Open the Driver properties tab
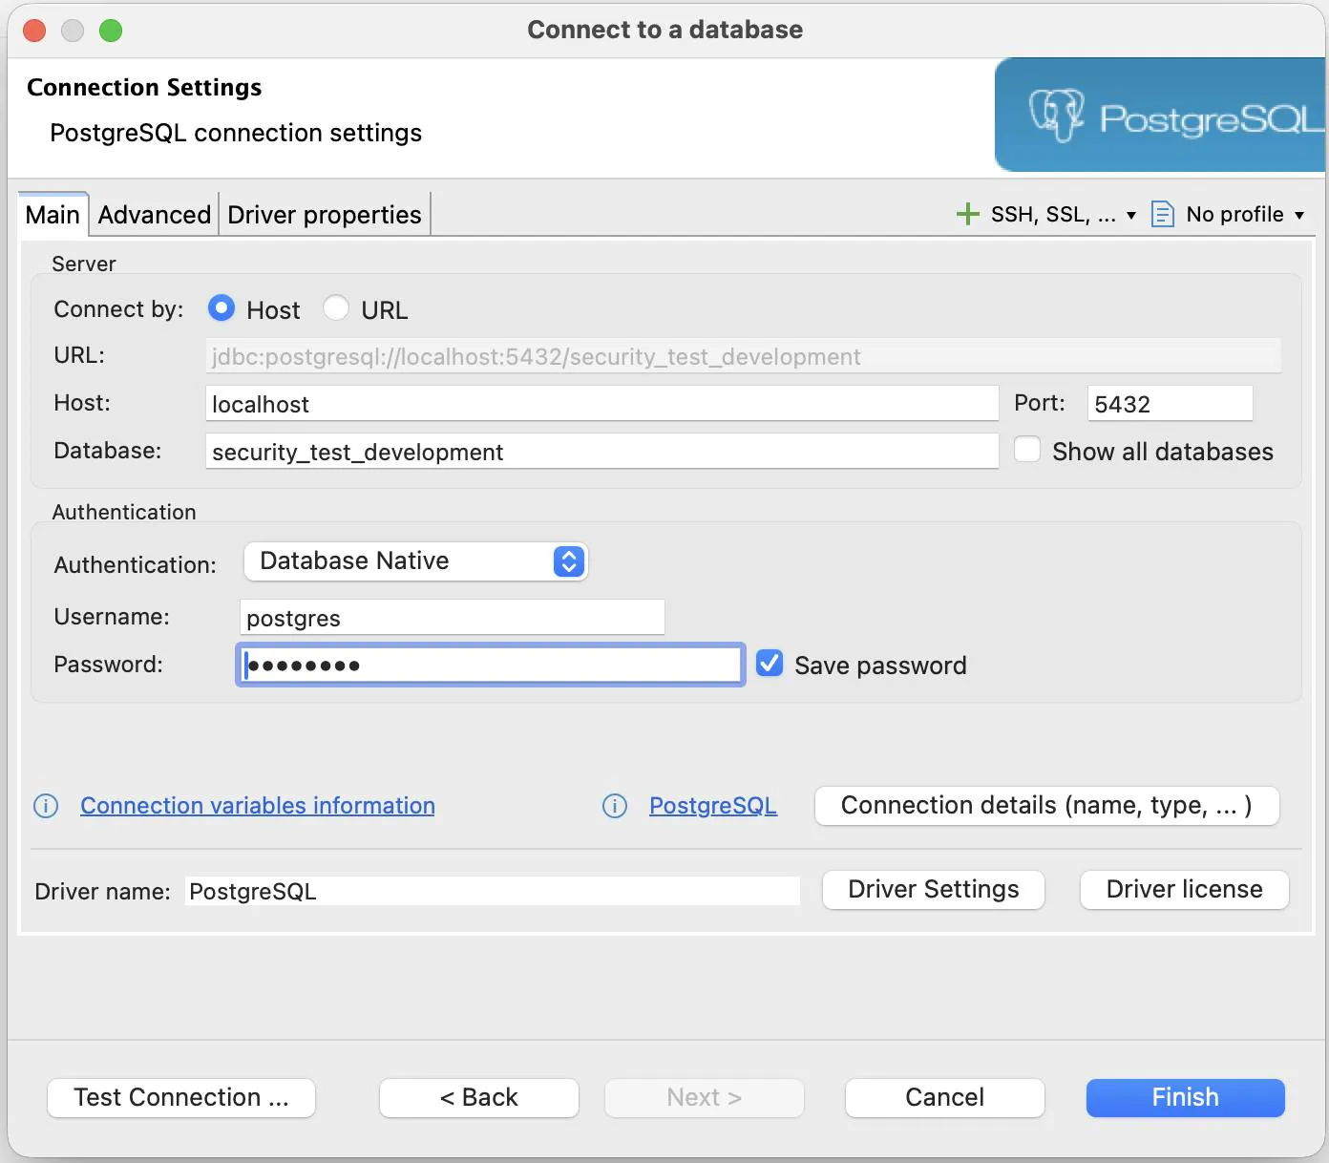The height and width of the screenshot is (1163, 1329). coord(324,215)
